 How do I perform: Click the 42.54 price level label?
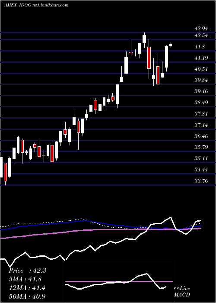[201, 35]
